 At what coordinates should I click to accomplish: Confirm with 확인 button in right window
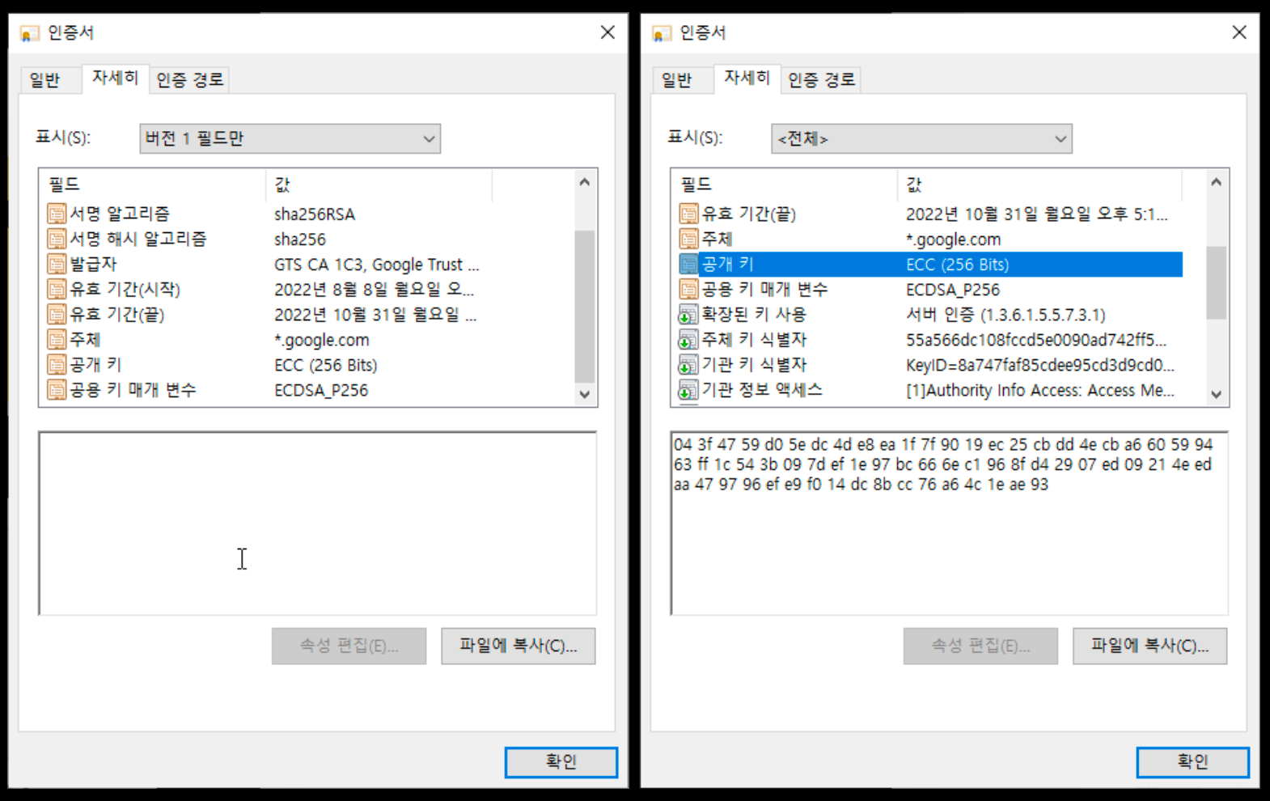click(x=1193, y=761)
